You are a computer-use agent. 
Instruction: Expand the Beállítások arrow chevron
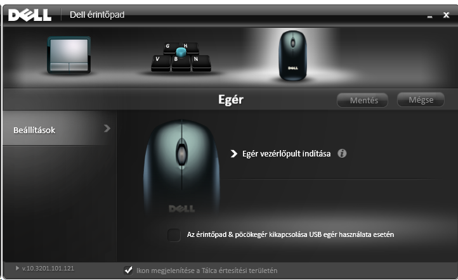(x=107, y=129)
